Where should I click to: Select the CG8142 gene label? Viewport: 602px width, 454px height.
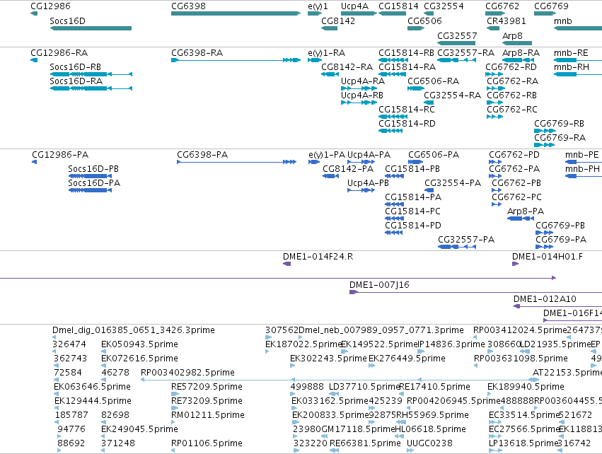tap(338, 21)
